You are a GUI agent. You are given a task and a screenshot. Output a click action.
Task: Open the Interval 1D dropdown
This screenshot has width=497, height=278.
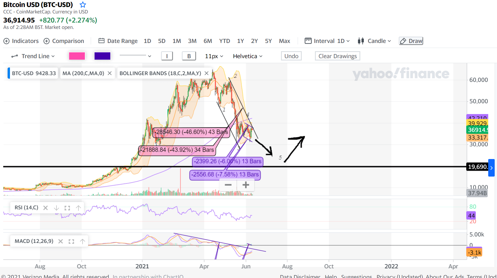pyautogui.click(x=327, y=41)
